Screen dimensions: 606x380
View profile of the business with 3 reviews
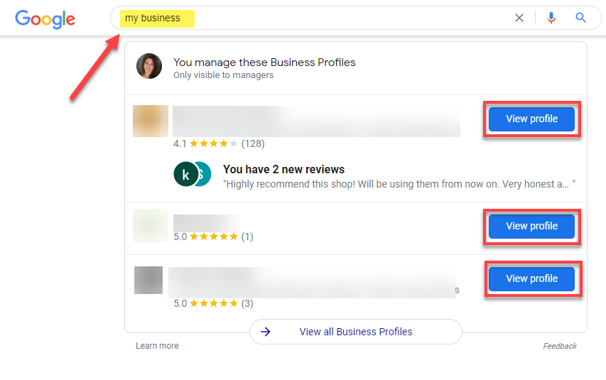pyautogui.click(x=531, y=279)
